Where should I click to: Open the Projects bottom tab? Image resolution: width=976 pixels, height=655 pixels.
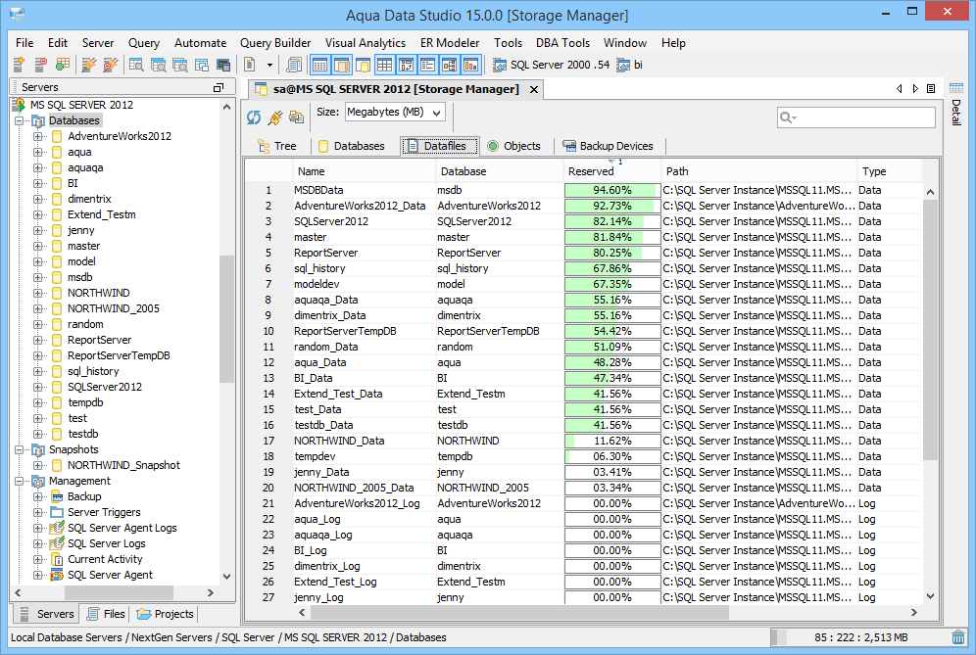[x=166, y=614]
